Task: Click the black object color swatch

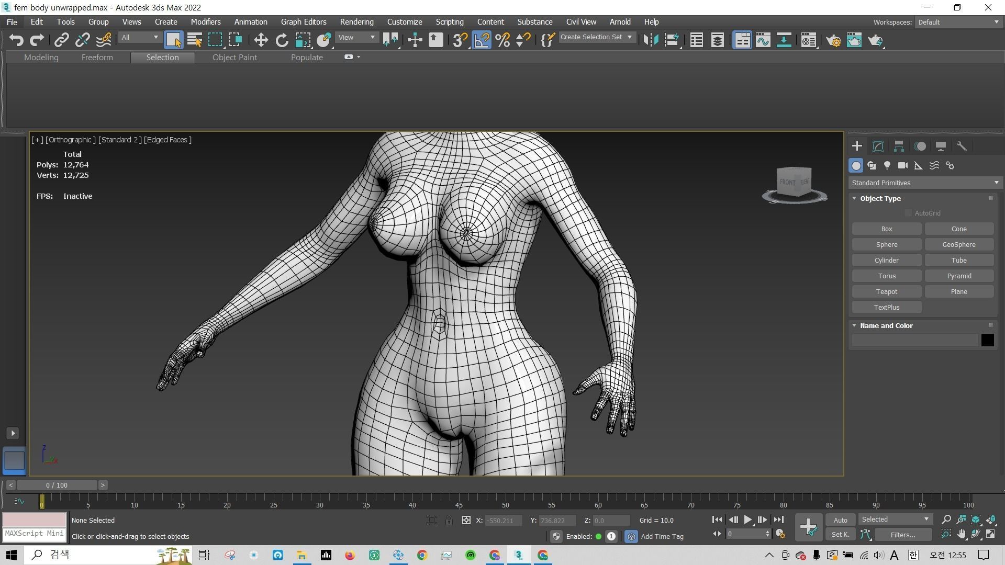Action: (x=987, y=341)
